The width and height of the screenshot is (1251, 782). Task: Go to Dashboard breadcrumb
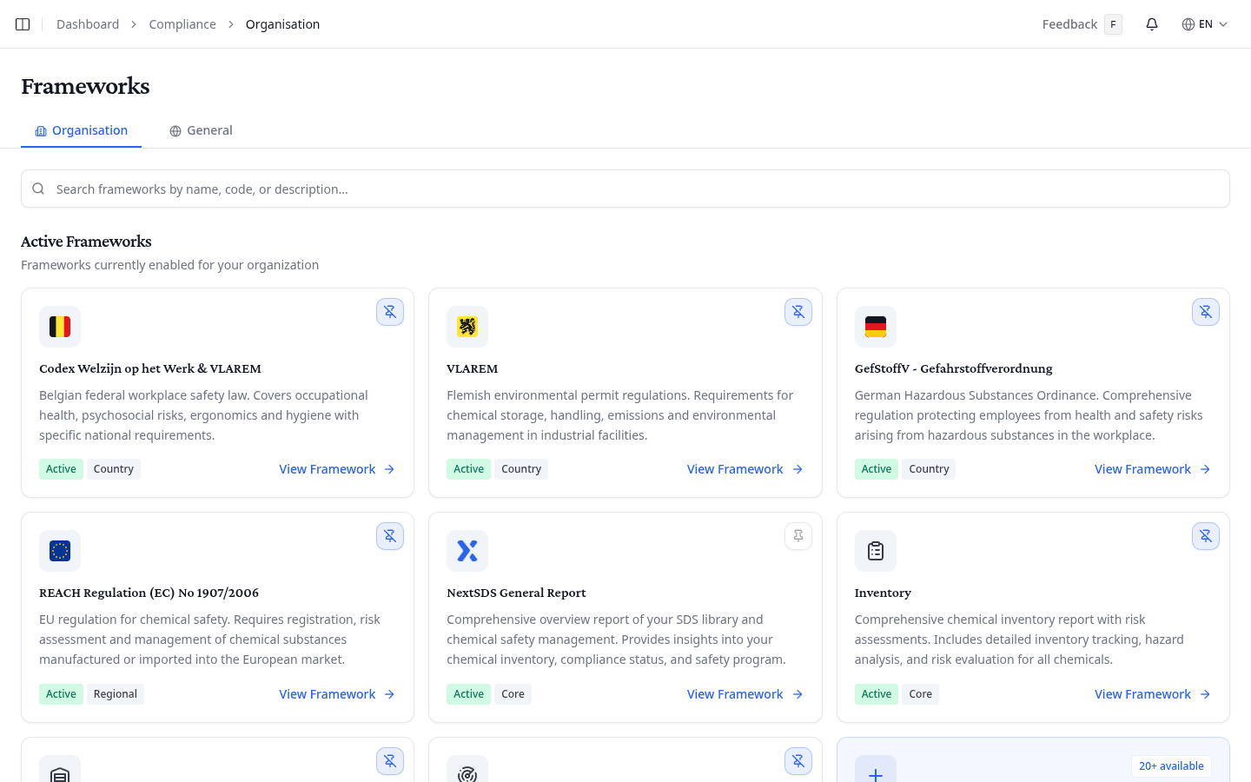(88, 24)
